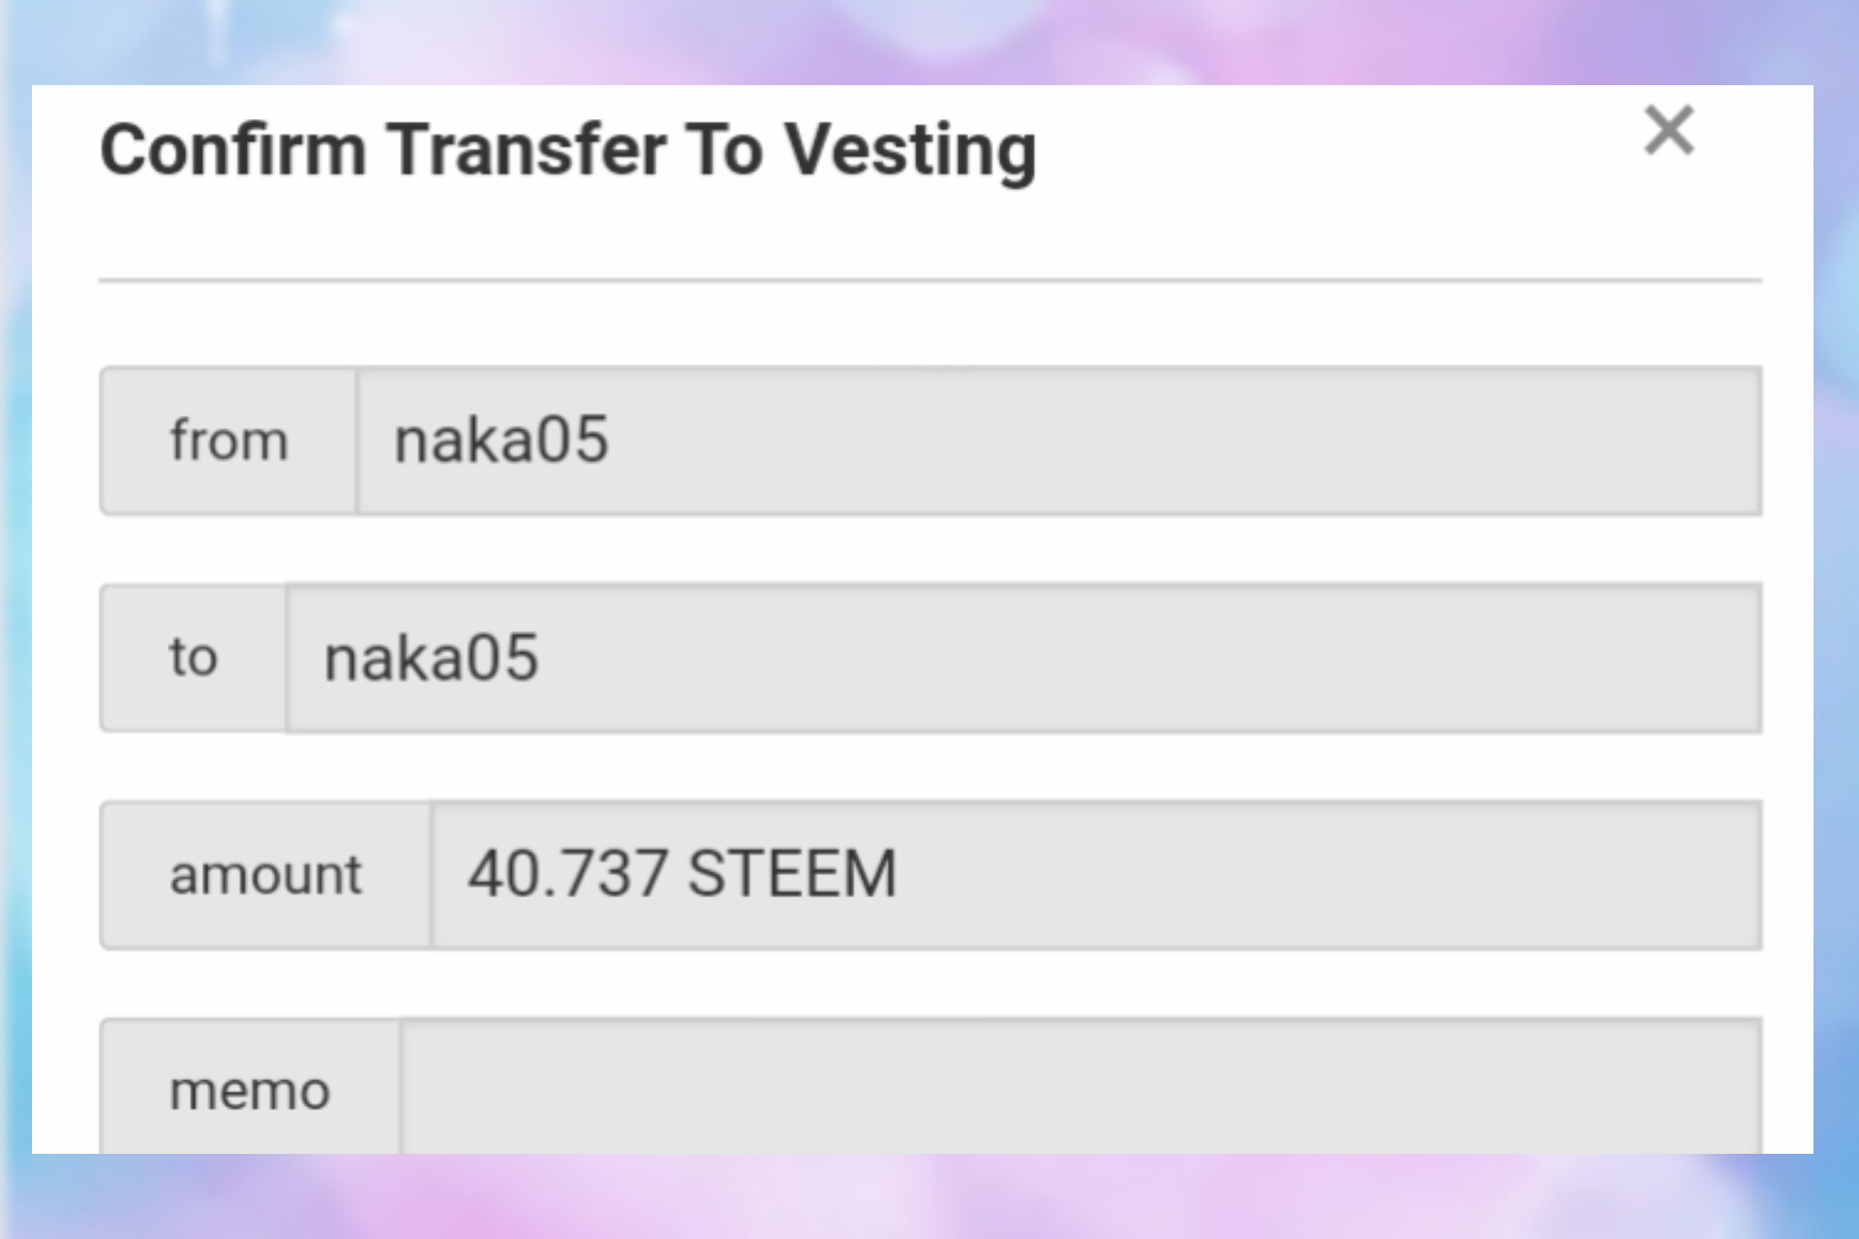
Task: Click the "from" field label
Action: [x=229, y=441]
